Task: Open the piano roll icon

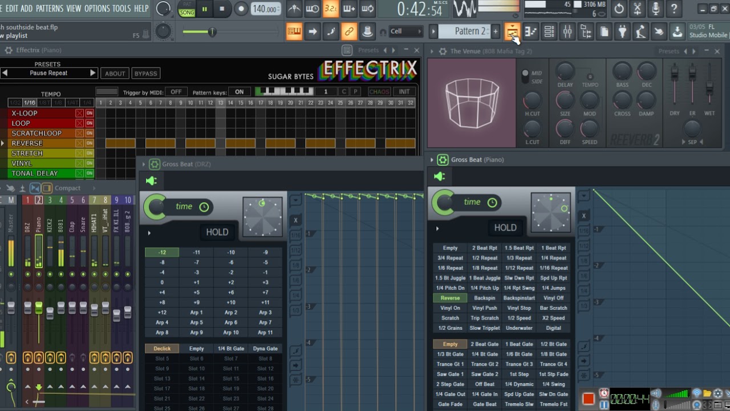Action: pos(531,31)
